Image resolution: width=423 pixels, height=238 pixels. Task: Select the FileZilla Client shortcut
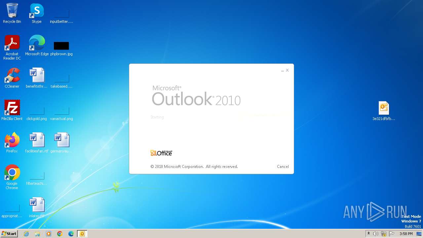(x=12, y=110)
